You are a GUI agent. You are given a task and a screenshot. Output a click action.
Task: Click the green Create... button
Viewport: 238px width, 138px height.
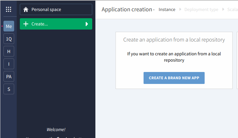[x=56, y=24]
